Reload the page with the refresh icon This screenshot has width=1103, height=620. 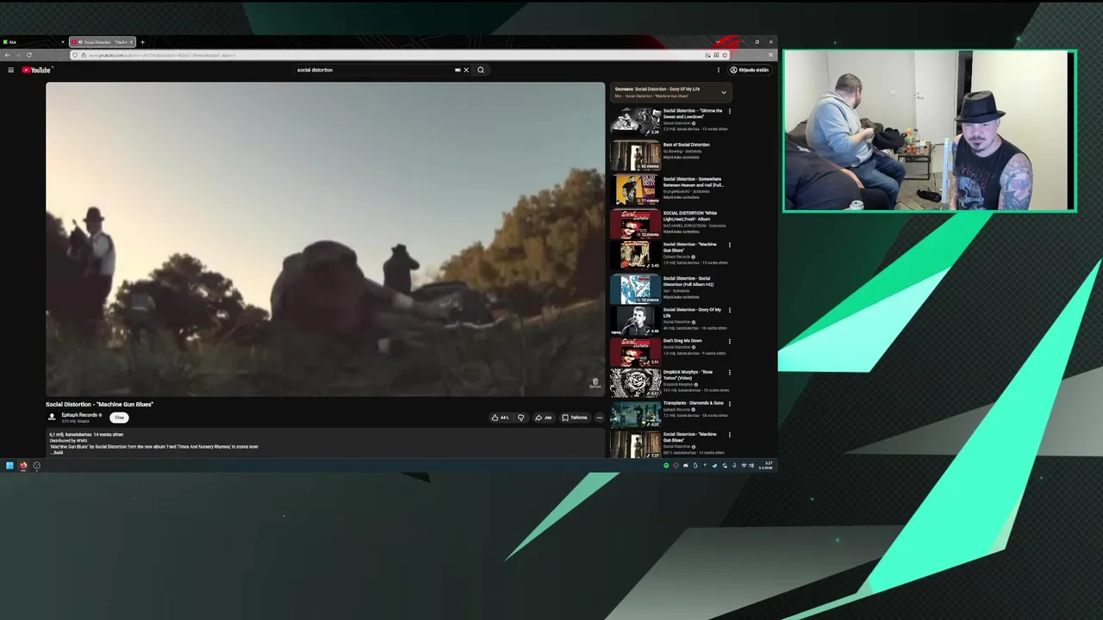click(x=28, y=55)
